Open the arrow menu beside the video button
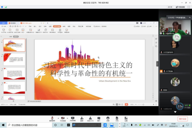192x128 pixels. pyautogui.click(x=67, y=118)
